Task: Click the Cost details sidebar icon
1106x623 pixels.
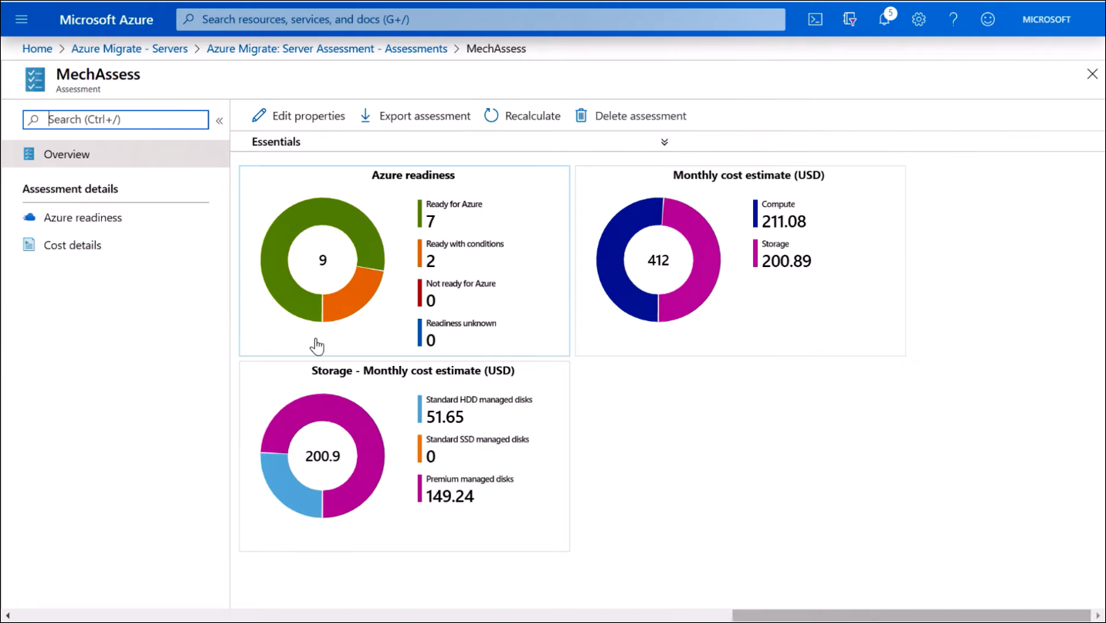Action: 29,245
